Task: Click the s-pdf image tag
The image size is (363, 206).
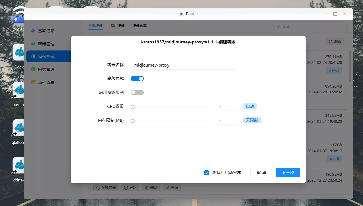Action: (x=334, y=159)
